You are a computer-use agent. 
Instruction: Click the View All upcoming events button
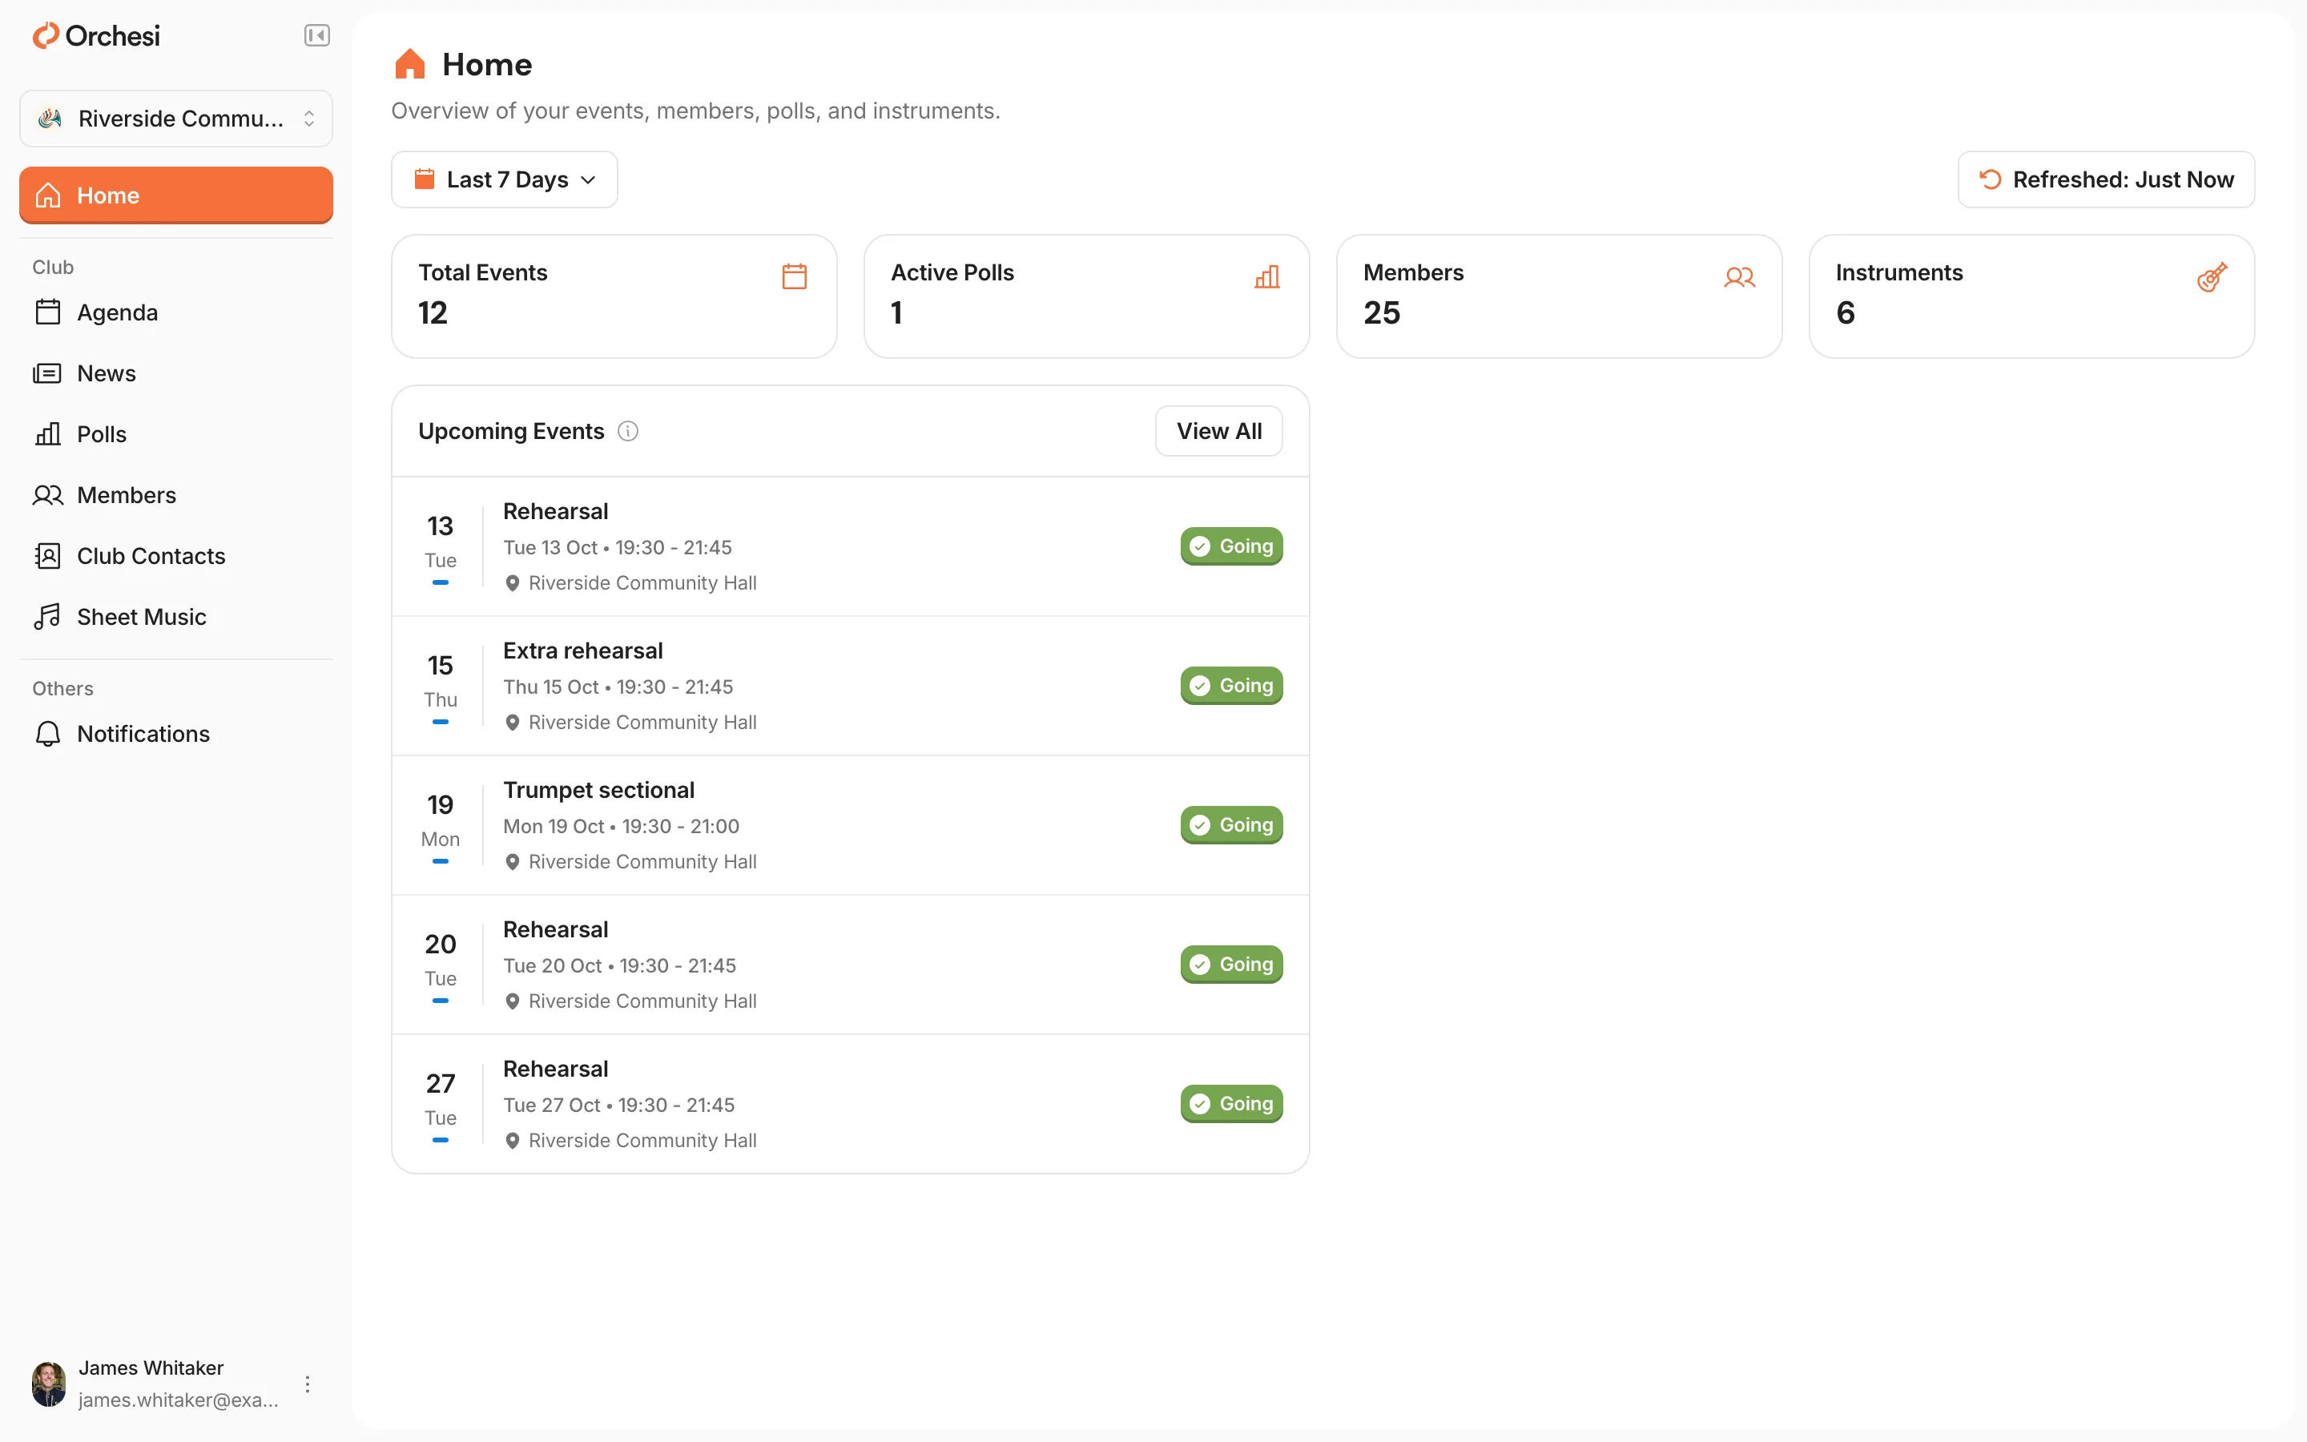point(1218,431)
